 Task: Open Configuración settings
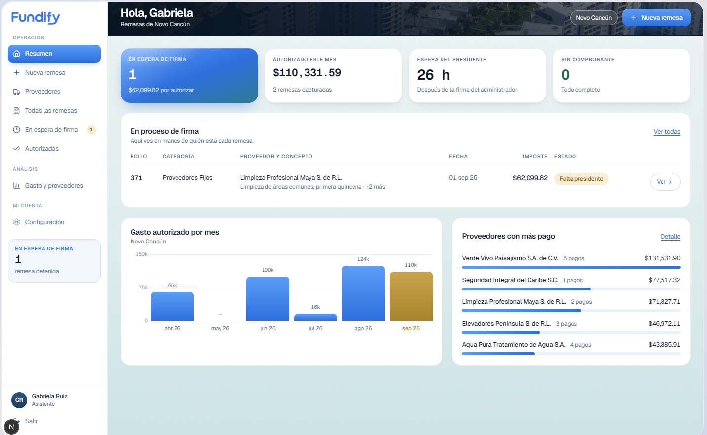(54, 222)
